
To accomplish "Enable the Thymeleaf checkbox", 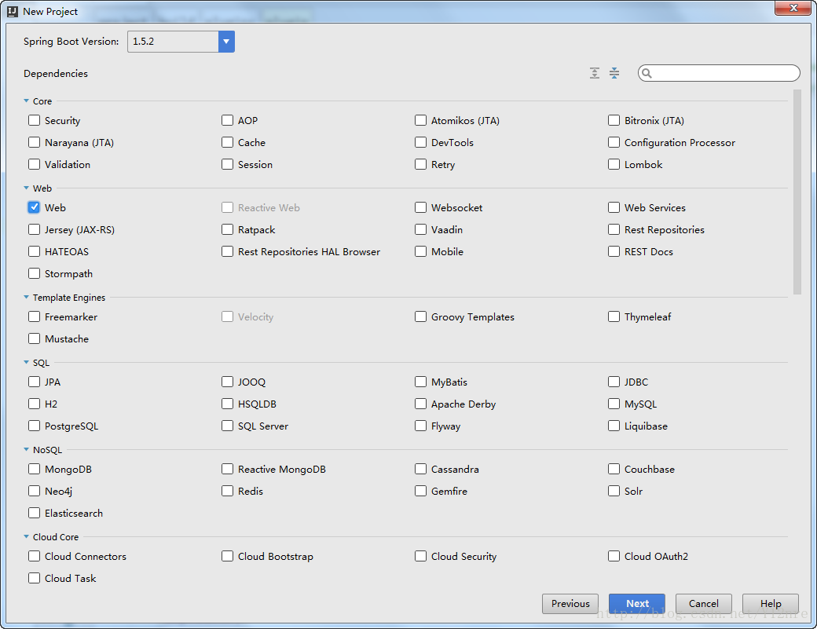I will tap(614, 316).
